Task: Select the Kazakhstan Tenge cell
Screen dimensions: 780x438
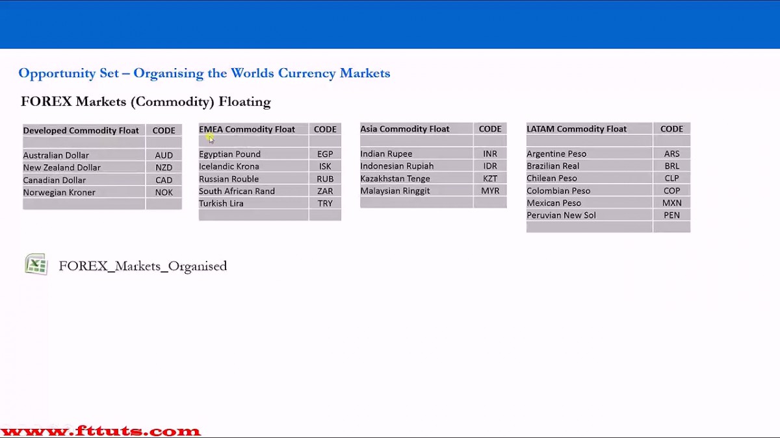Action: [x=416, y=178]
